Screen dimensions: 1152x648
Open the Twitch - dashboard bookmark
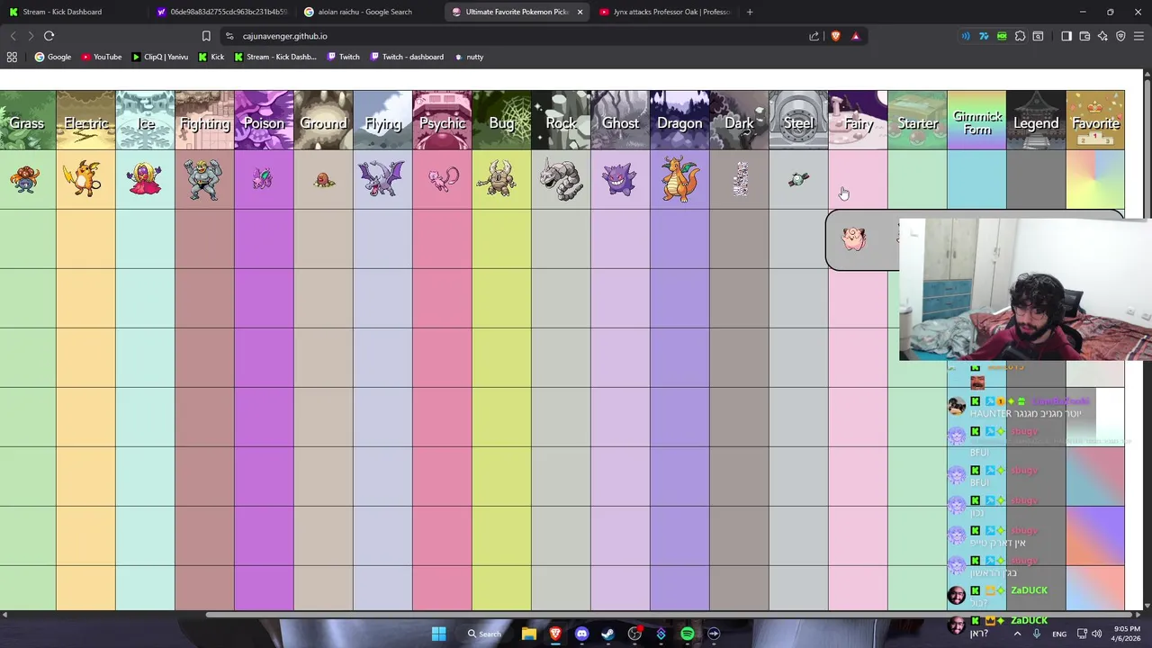point(407,57)
